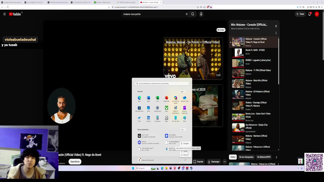Close the Mix Maluma playlist panel
324x182 pixels.
(276, 26)
